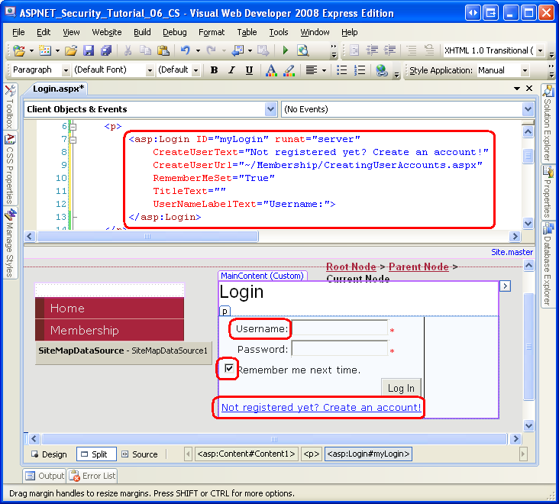Click the Underline formatting icon

point(249,70)
